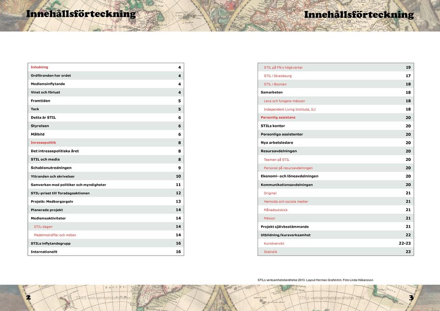Click 'Detta är STIL' entry
The height and width of the screenshot is (311, 440).
click(x=106, y=118)
